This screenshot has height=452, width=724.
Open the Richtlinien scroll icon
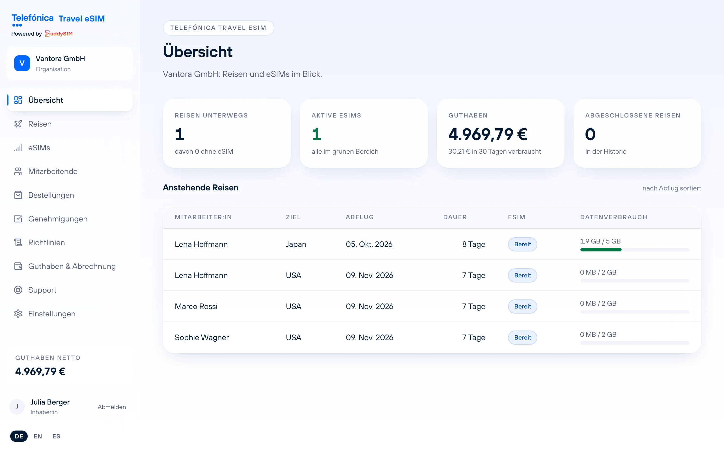point(18,242)
